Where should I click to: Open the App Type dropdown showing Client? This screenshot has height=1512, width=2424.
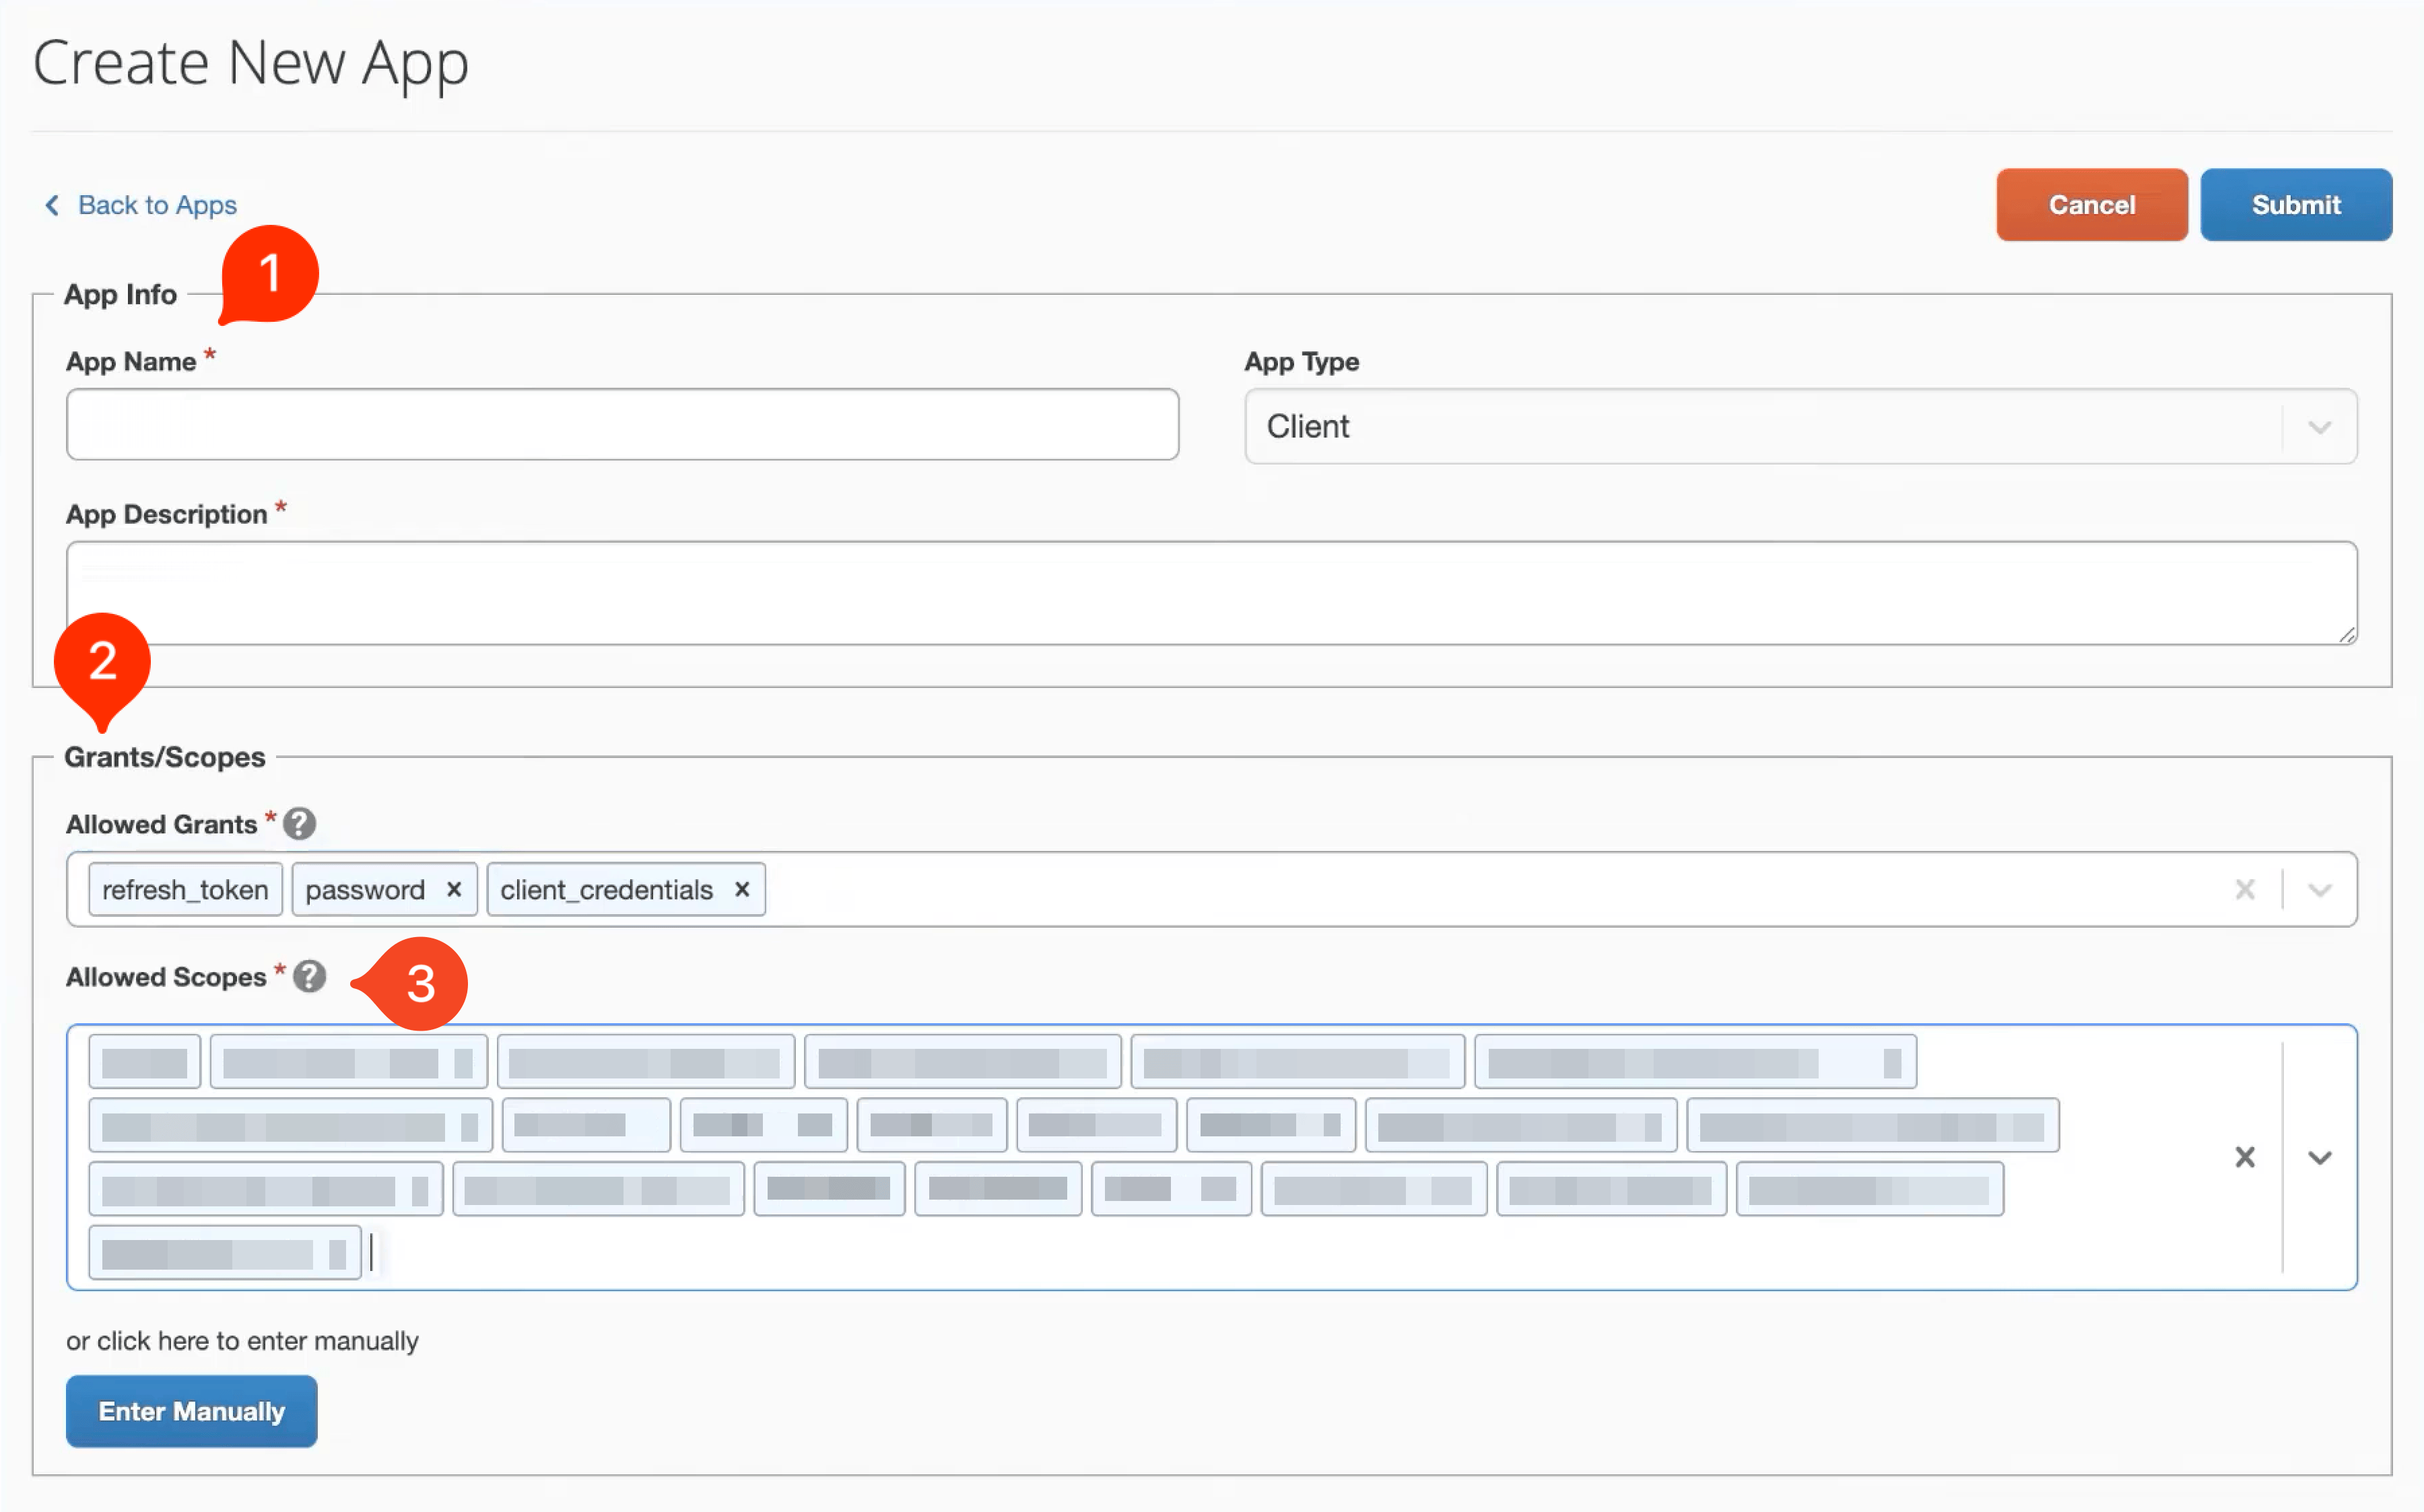[1800, 427]
